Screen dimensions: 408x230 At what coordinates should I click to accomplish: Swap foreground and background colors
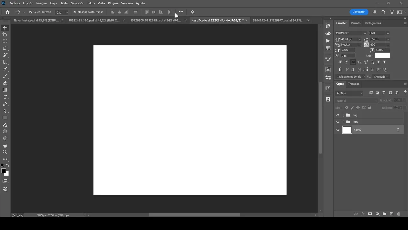coord(7,165)
